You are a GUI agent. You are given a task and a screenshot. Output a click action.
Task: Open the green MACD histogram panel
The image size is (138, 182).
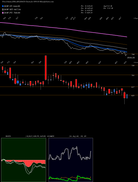[23, 160]
